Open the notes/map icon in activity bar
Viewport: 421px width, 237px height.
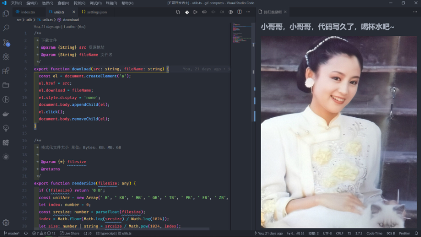tap(6, 143)
